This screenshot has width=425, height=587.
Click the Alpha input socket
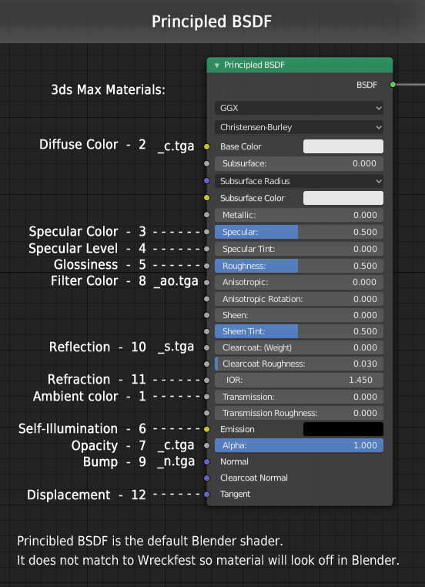[x=207, y=445]
